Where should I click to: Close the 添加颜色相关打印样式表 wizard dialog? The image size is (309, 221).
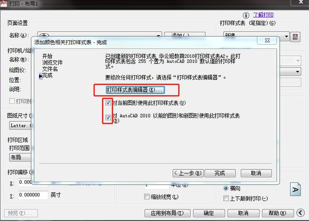pyautogui.click(x=267, y=40)
